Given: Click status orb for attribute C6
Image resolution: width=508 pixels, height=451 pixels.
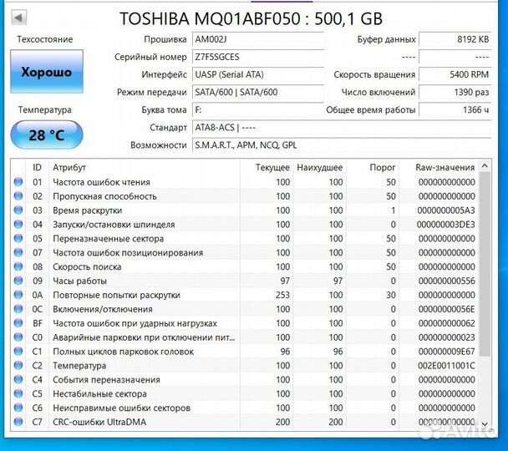Looking at the screenshot, I should point(18,408).
